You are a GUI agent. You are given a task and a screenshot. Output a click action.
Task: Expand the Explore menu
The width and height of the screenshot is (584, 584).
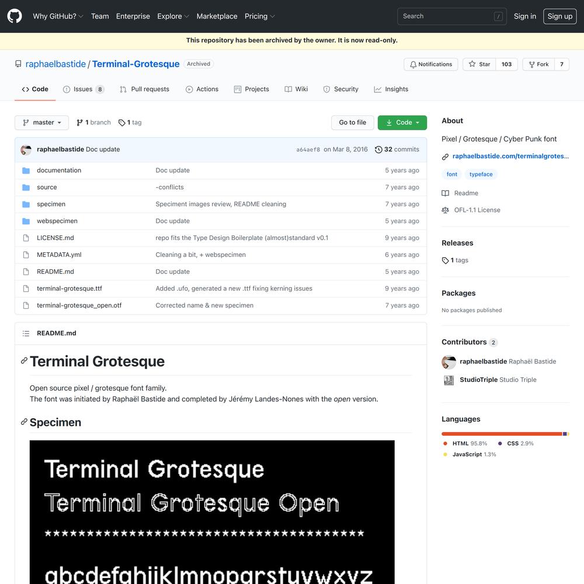tap(173, 16)
